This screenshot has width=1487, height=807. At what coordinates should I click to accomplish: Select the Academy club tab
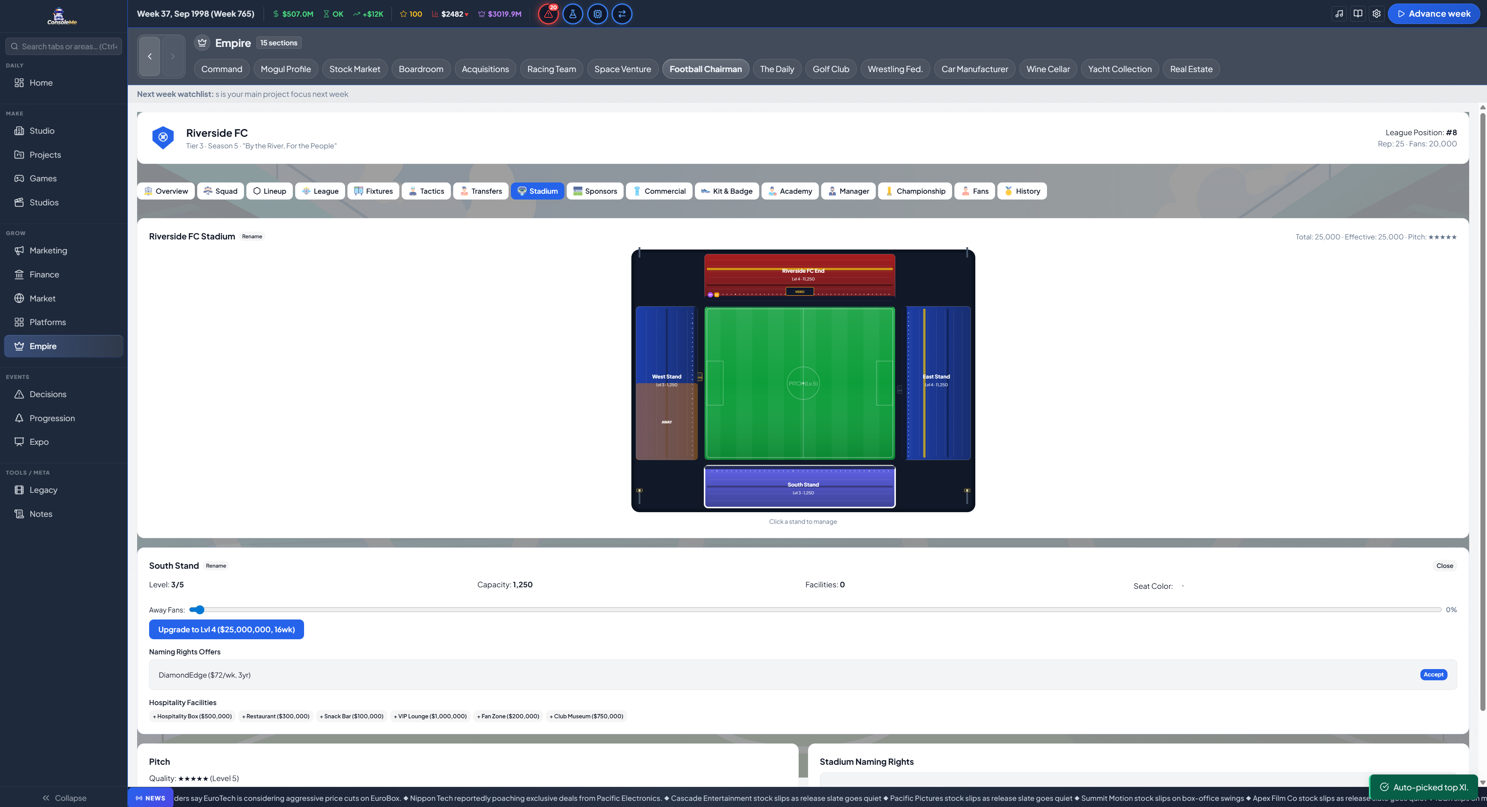(790, 191)
